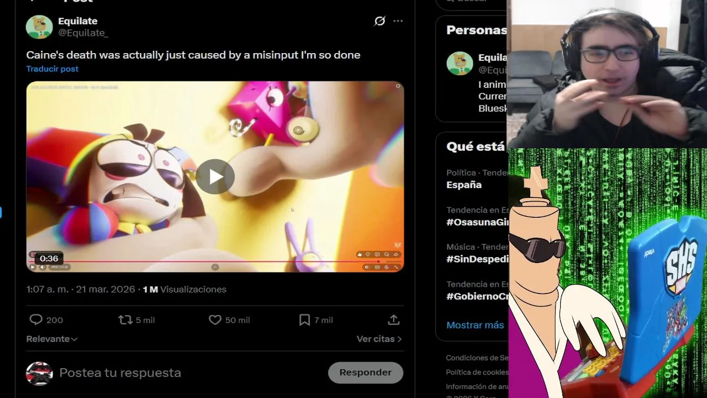Viewport: 707px width, 398px height.
Task: Like the post with the heart icon
Action: click(x=215, y=320)
